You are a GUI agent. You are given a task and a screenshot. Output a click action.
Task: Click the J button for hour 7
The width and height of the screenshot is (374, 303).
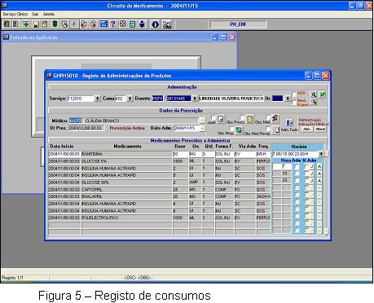(x=311, y=166)
